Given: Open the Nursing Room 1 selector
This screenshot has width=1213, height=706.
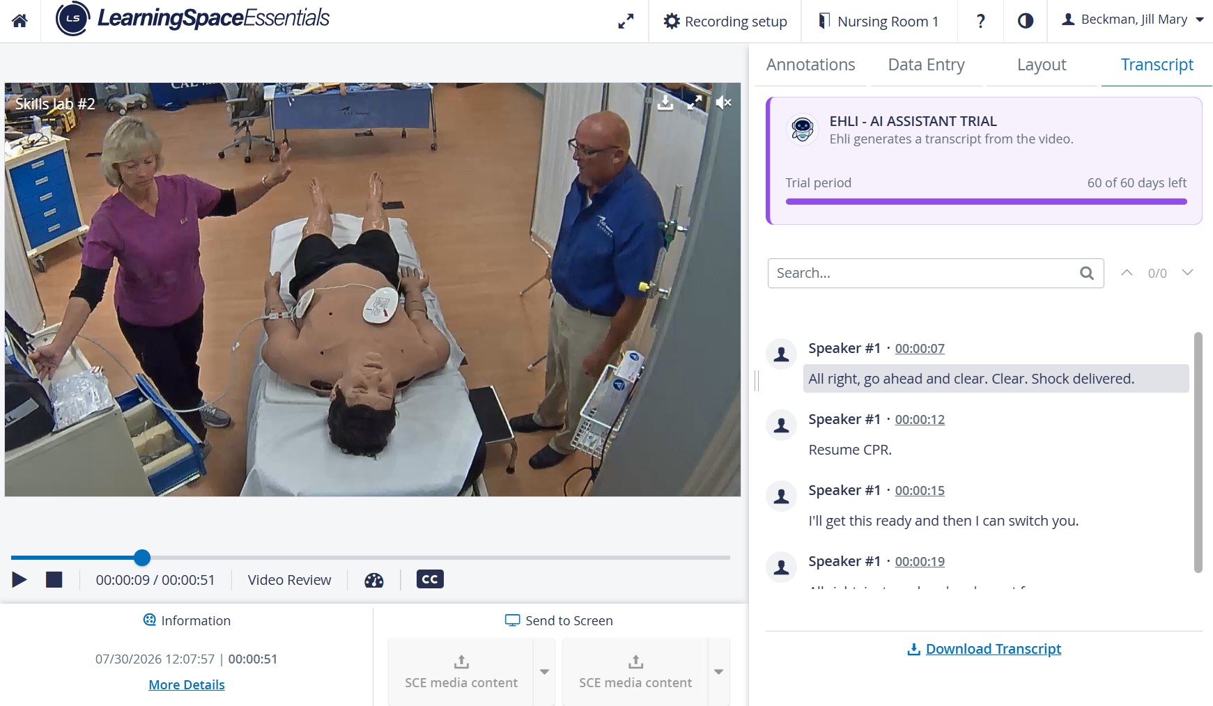Looking at the screenshot, I should (879, 22).
